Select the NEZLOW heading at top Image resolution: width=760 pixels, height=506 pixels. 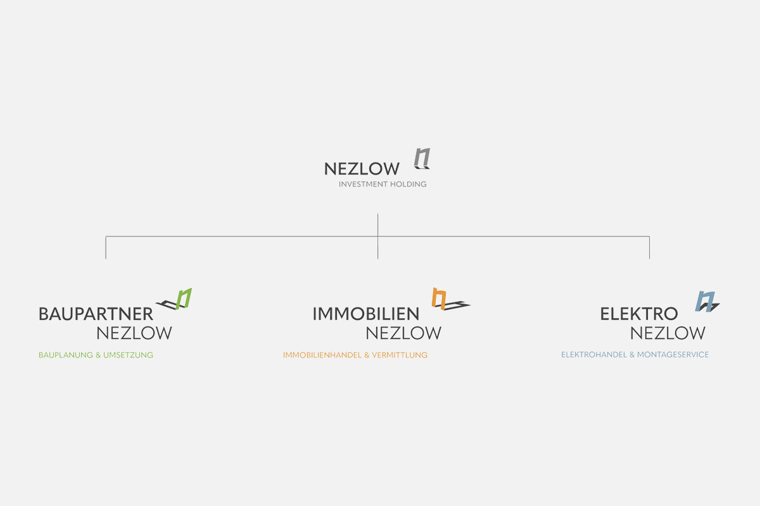[x=362, y=169]
